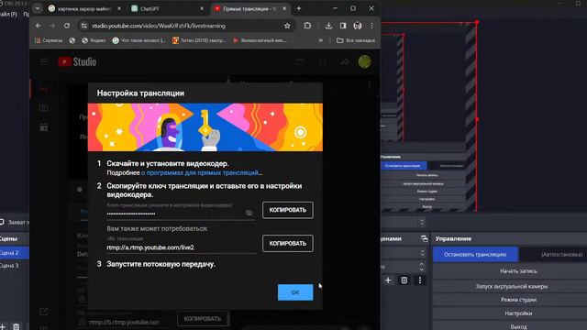Select the Прямые трансляции tab
Screen dimensions: 587x330
coord(250,8)
